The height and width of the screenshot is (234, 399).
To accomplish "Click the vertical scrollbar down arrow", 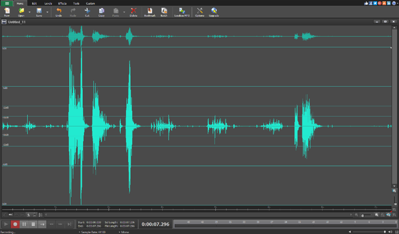I will 395,186.
